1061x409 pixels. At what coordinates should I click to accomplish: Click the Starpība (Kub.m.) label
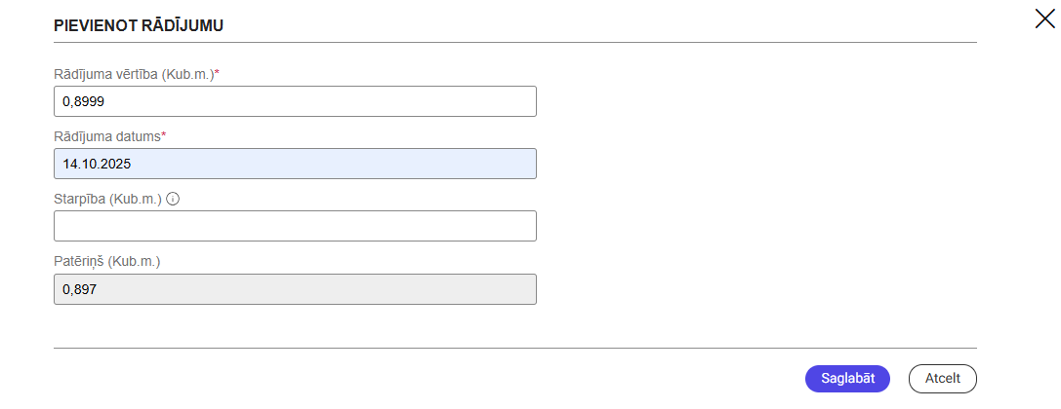pos(107,199)
